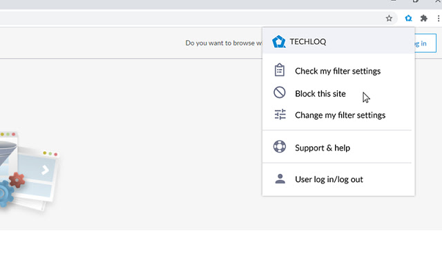442x276 pixels.
Task: Click the Techloq pentagon logo in popup header
Action: (x=278, y=41)
